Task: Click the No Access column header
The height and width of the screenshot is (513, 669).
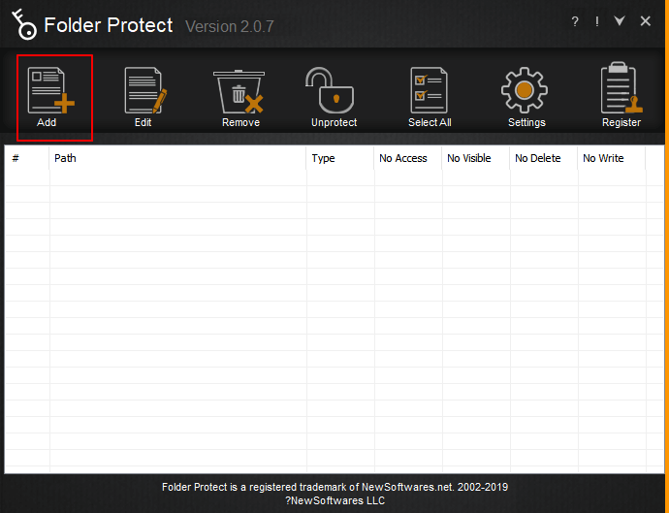Action: 407,158
